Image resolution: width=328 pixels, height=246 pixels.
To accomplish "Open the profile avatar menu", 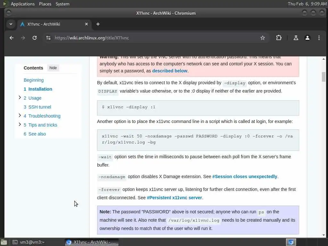I will point(307,38).
